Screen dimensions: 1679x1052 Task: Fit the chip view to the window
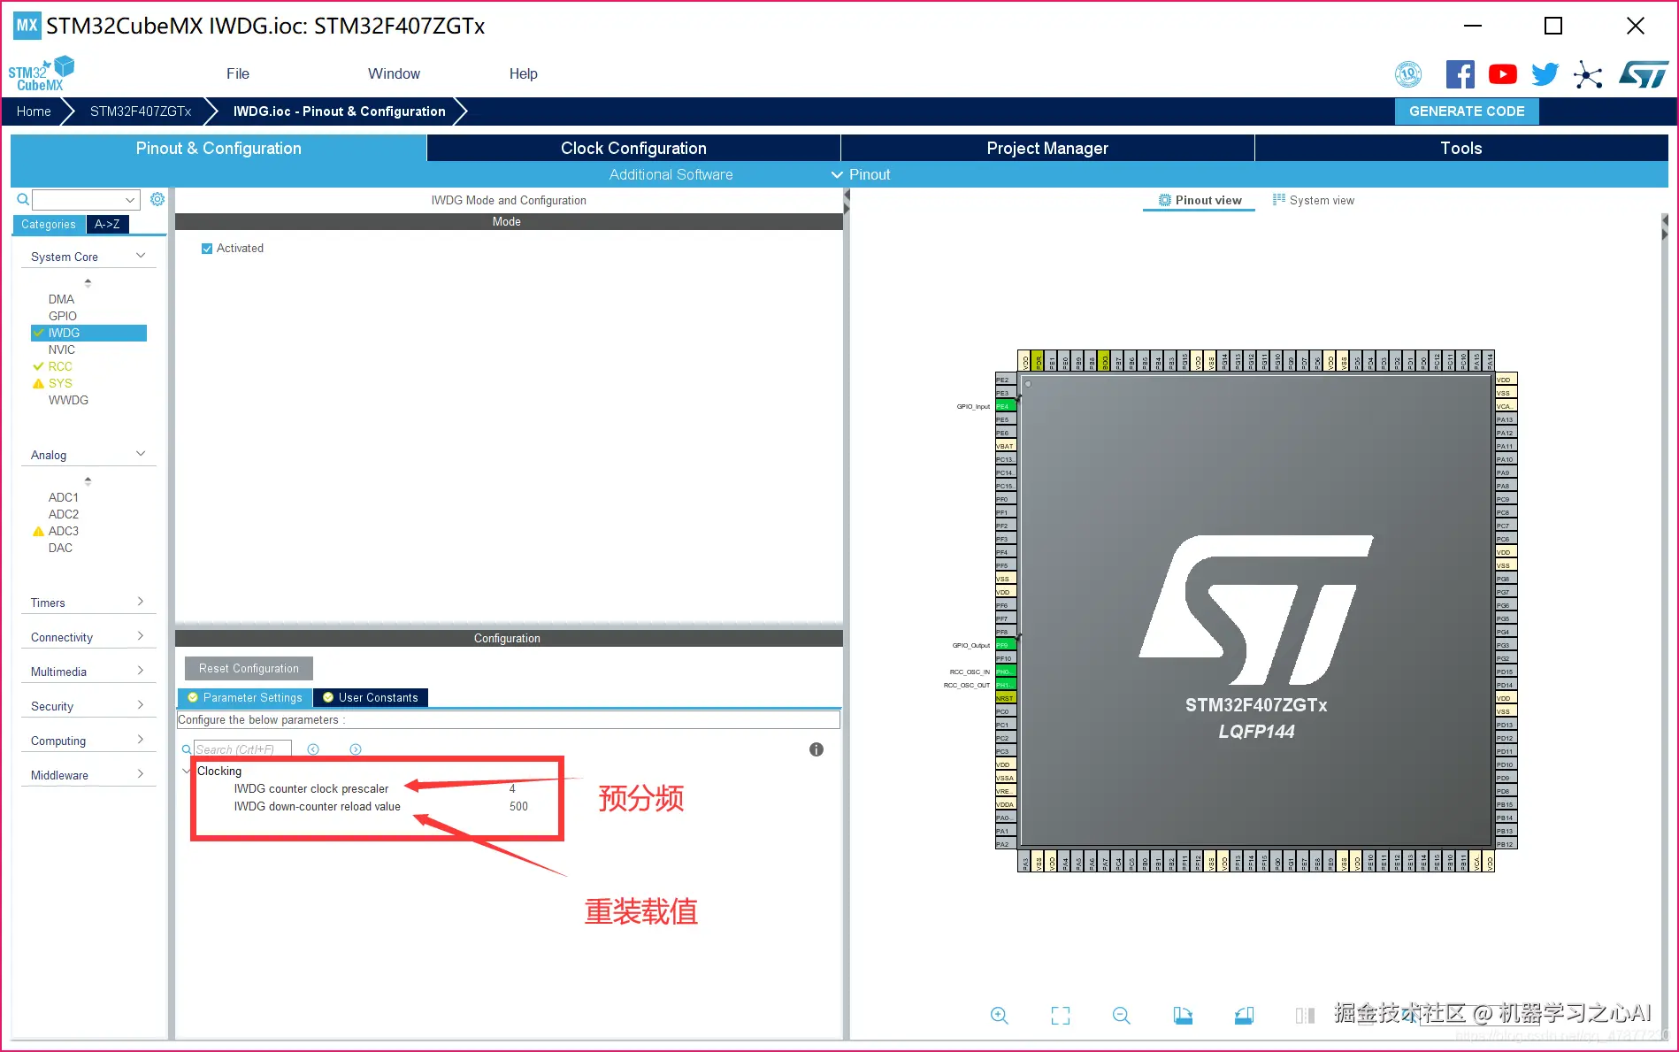point(1061,1016)
